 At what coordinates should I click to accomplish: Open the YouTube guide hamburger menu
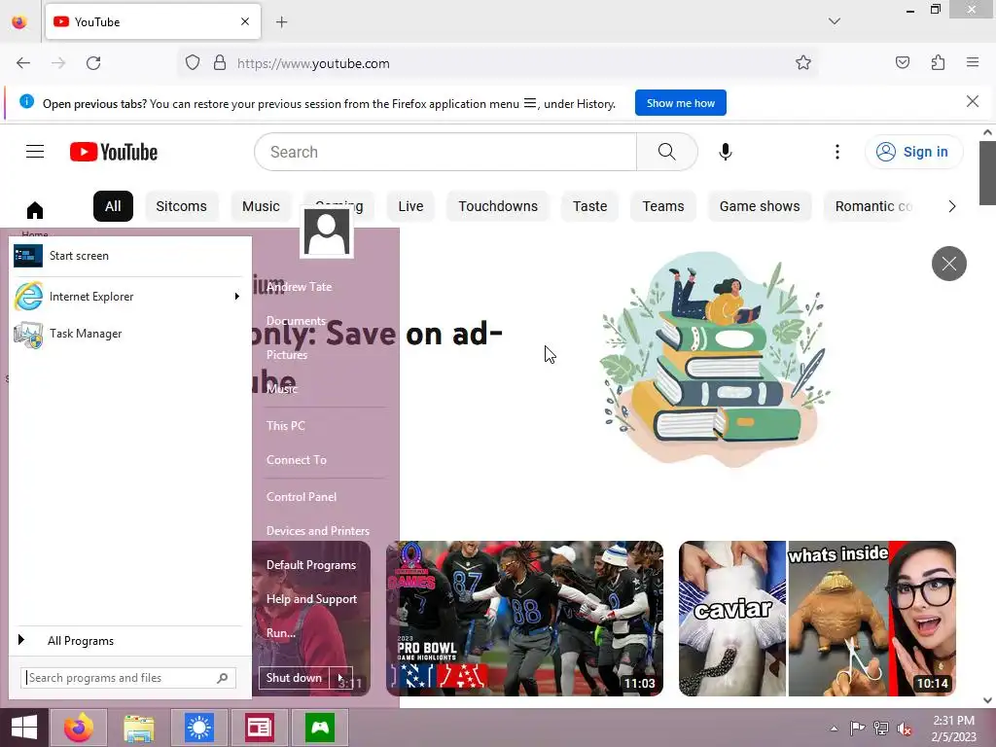pos(35,151)
